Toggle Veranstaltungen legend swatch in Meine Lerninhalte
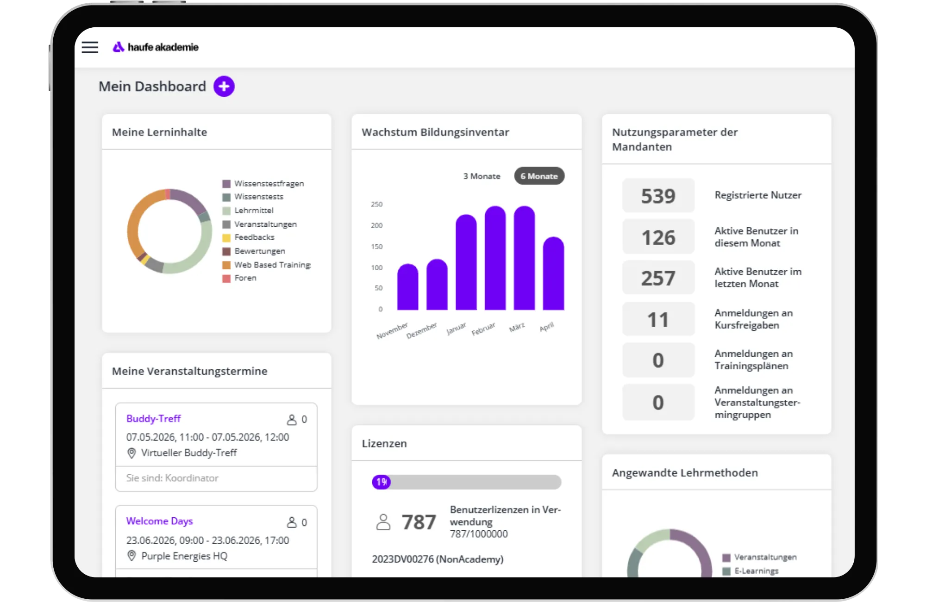Viewport: 926px width, 602px height. [x=226, y=224]
